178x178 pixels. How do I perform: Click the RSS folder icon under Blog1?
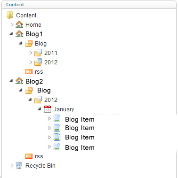click(29, 44)
